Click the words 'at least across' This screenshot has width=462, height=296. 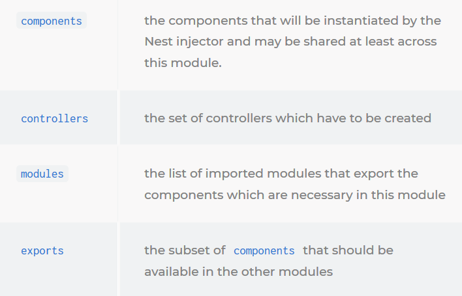click(x=393, y=42)
